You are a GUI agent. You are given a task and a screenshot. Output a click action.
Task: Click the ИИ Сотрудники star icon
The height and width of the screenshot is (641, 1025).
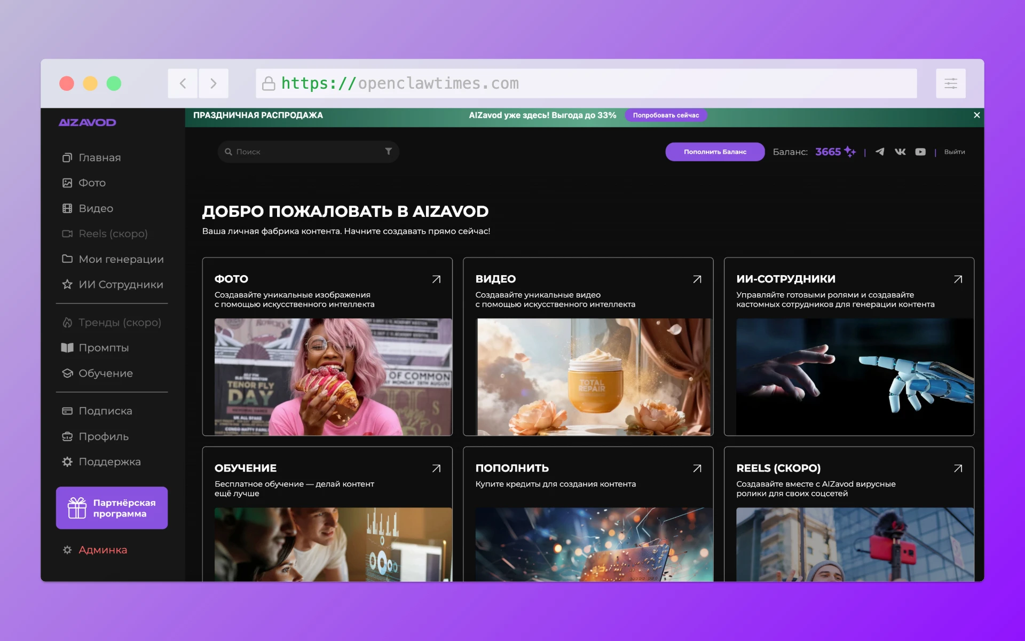(67, 284)
